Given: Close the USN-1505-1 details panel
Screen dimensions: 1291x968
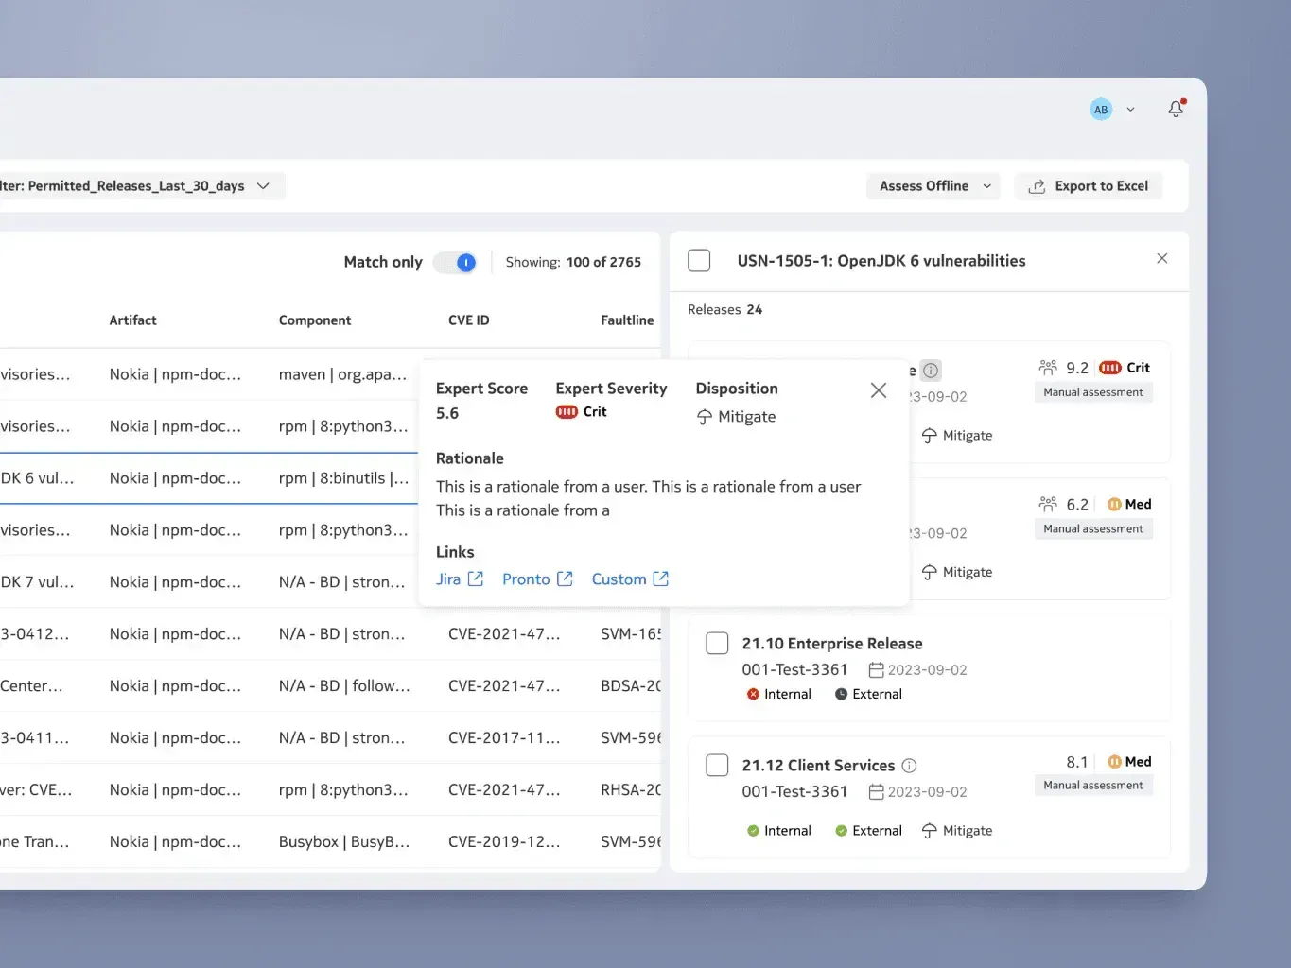Looking at the screenshot, I should coord(1162,259).
